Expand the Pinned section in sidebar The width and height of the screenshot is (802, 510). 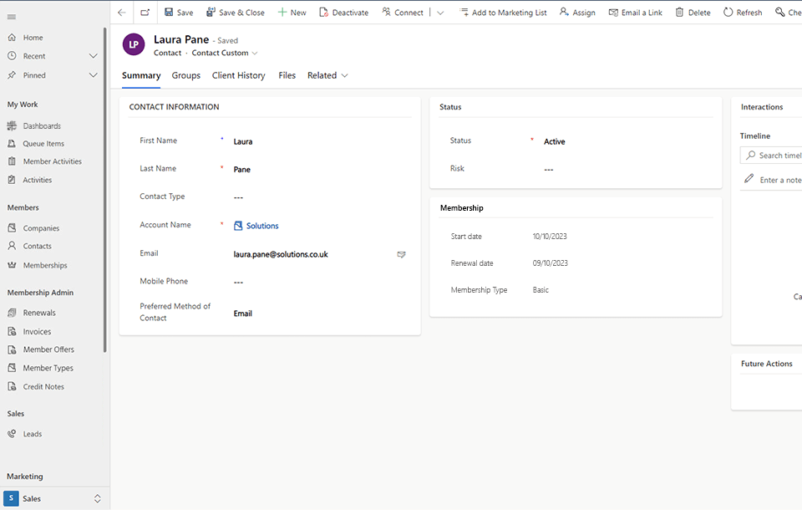94,75
